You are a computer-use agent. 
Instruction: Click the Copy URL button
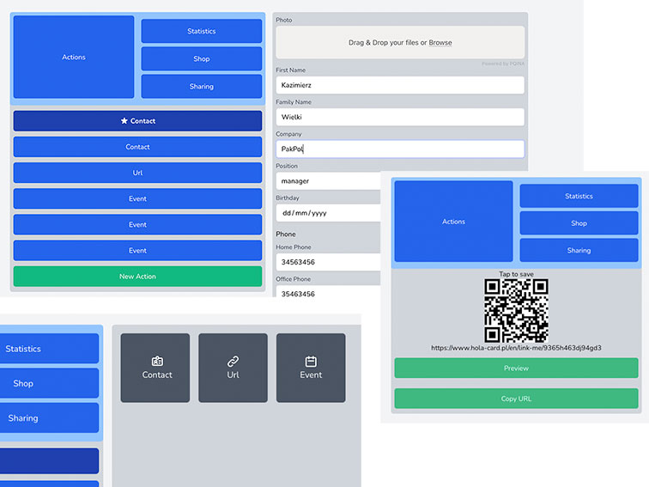516,399
